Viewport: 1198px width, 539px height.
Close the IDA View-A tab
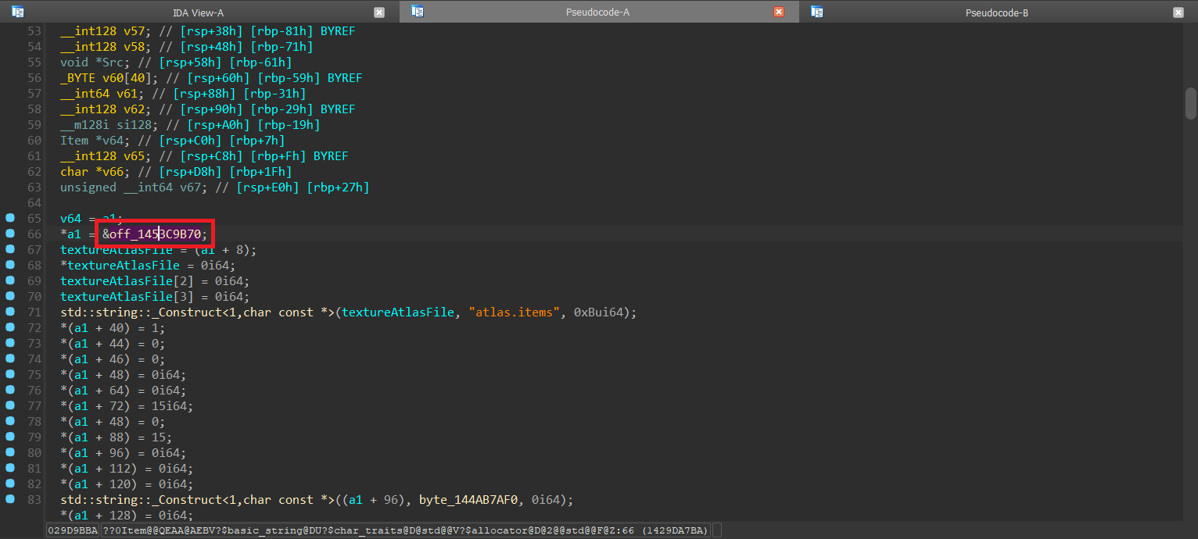coord(379,12)
